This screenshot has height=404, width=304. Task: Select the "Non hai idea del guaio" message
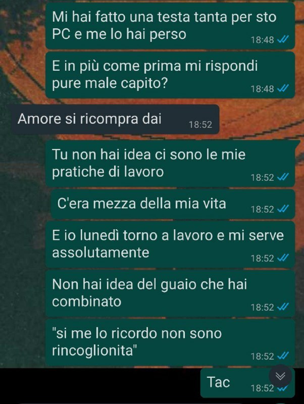[170, 293]
